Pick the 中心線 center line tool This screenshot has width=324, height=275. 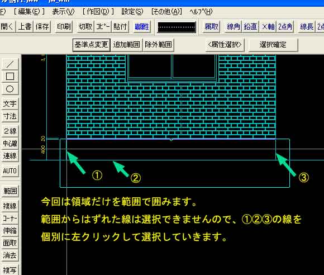9,143
